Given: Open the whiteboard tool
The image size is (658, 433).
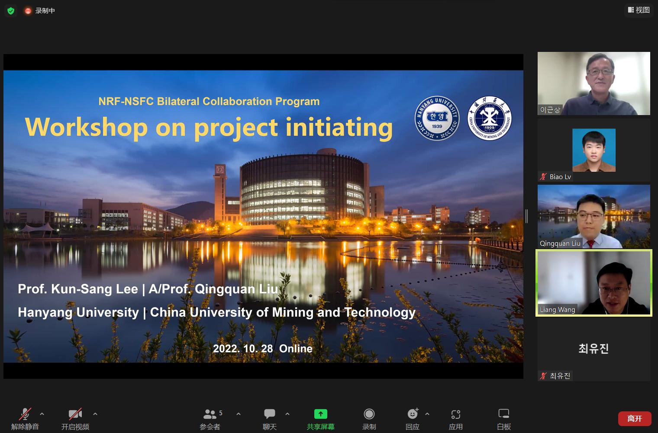Looking at the screenshot, I should tap(503, 414).
